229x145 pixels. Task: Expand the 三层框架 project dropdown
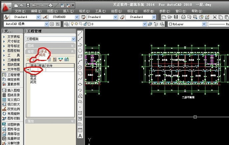[x=73, y=39]
